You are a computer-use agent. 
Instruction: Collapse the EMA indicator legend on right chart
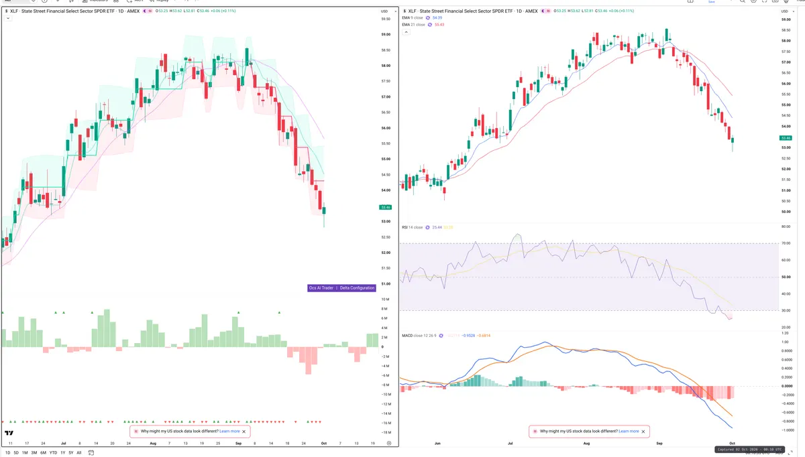[x=406, y=31]
